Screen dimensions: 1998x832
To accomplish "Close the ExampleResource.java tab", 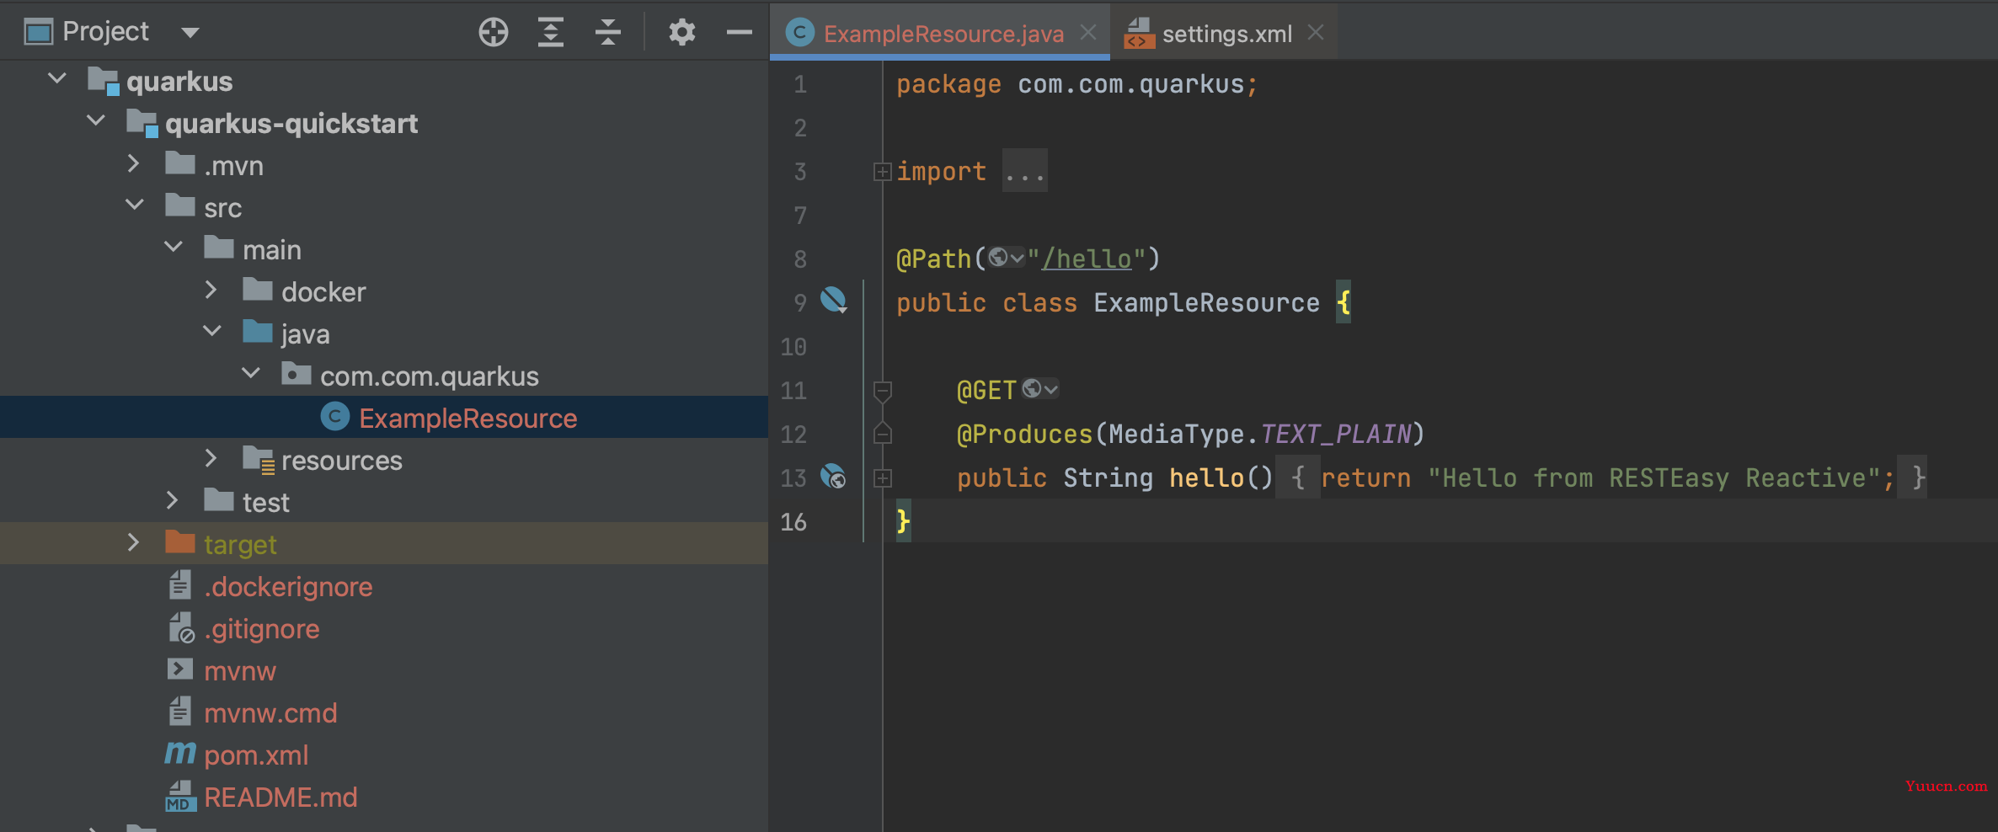I will pyautogui.click(x=1088, y=32).
